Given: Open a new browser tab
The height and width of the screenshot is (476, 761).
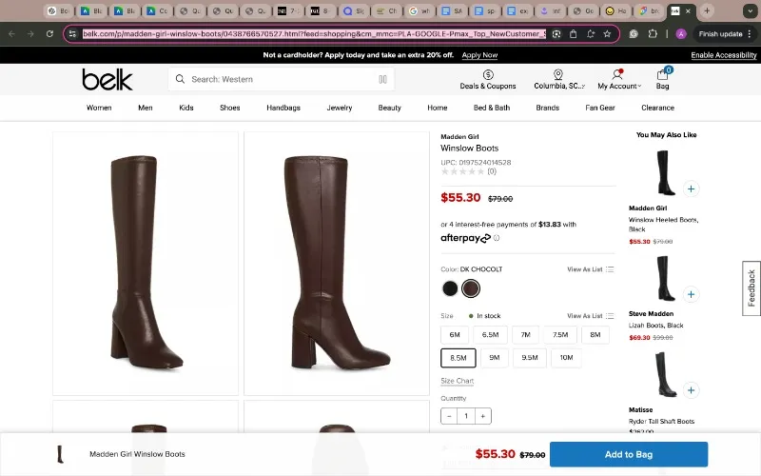Looking at the screenshot, I should (707, 10).
